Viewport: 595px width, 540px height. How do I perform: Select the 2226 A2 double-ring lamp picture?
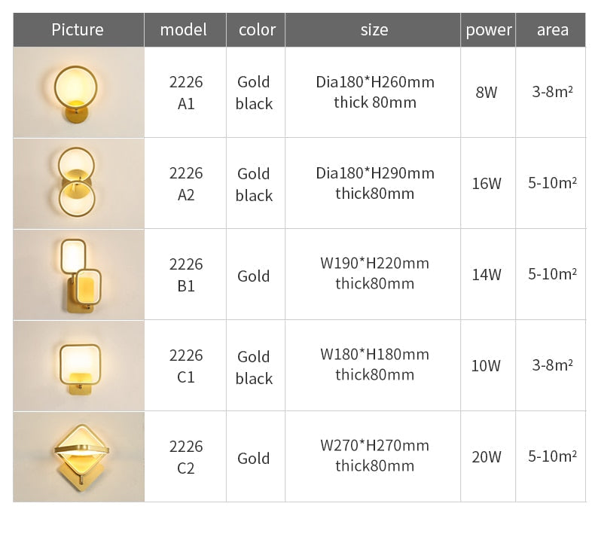click(x=78, y=183)
